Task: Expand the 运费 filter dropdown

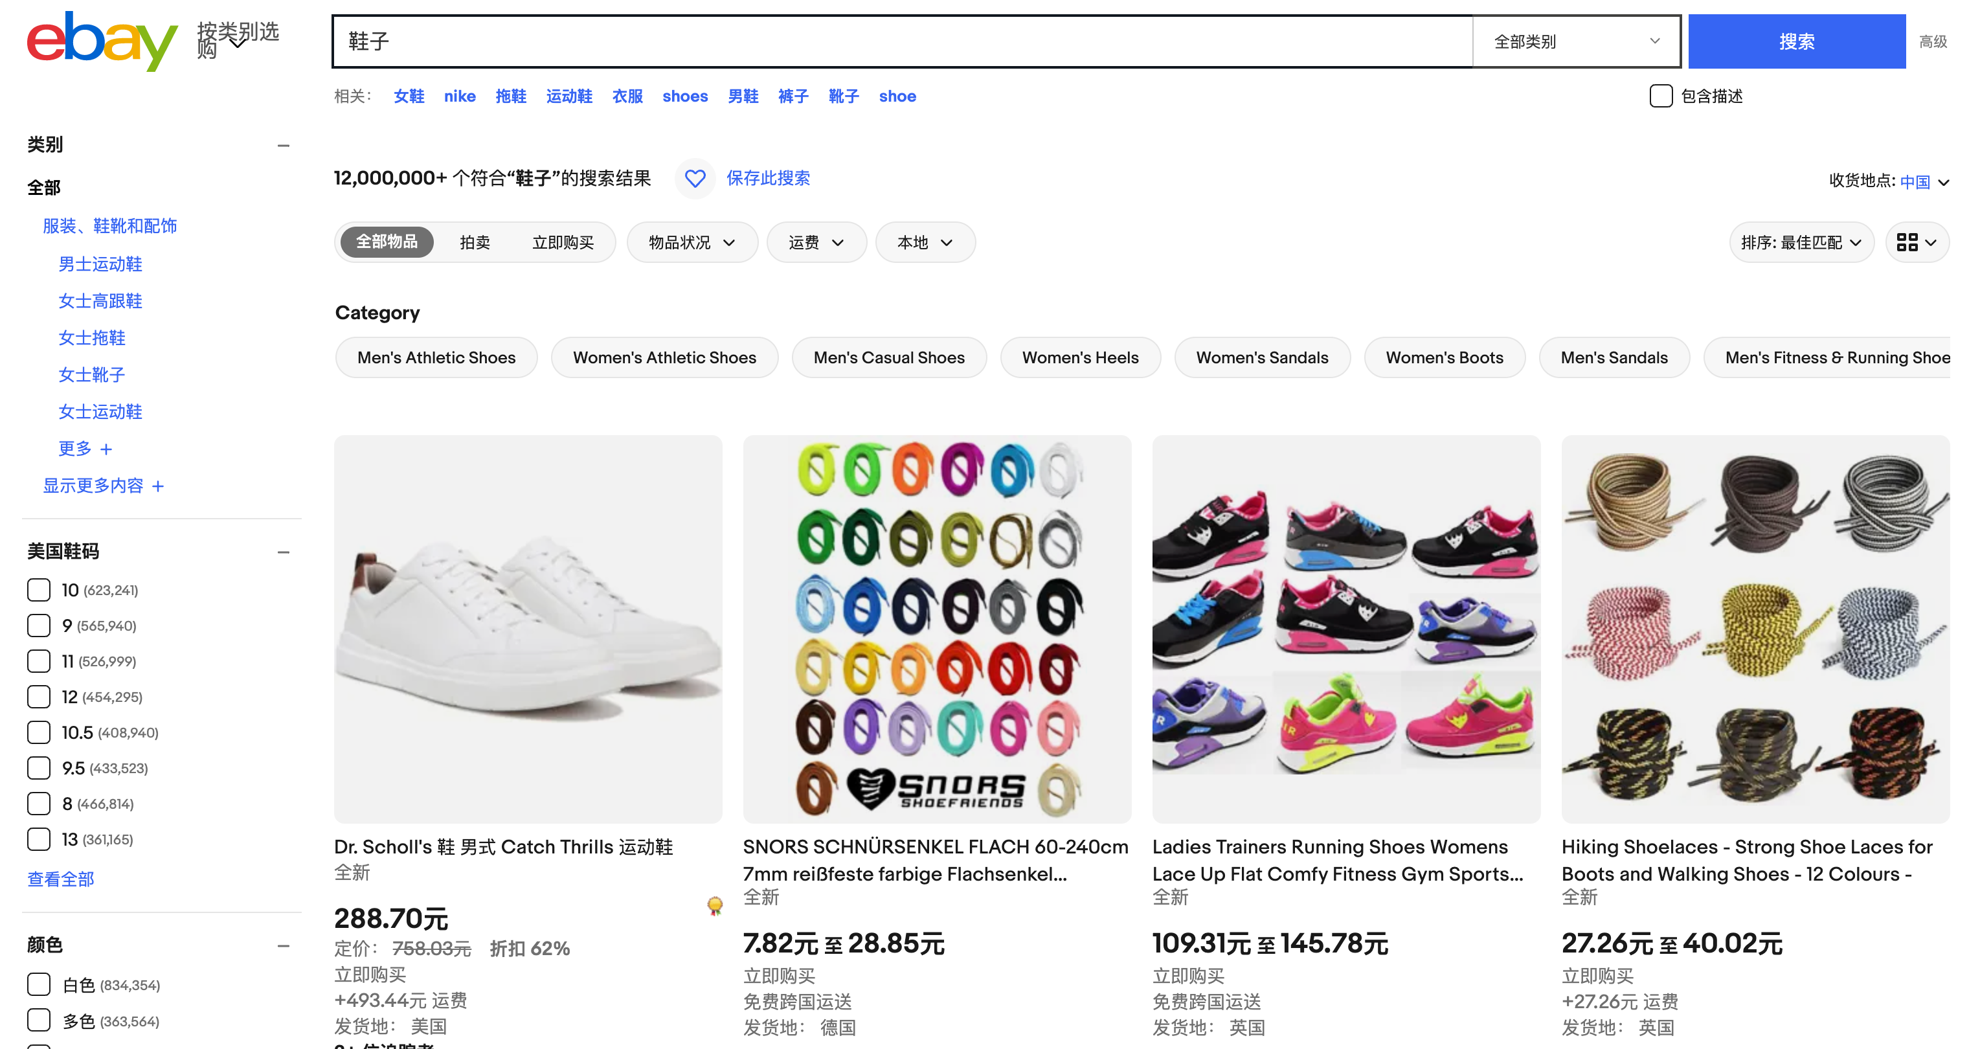Action: 816,243
